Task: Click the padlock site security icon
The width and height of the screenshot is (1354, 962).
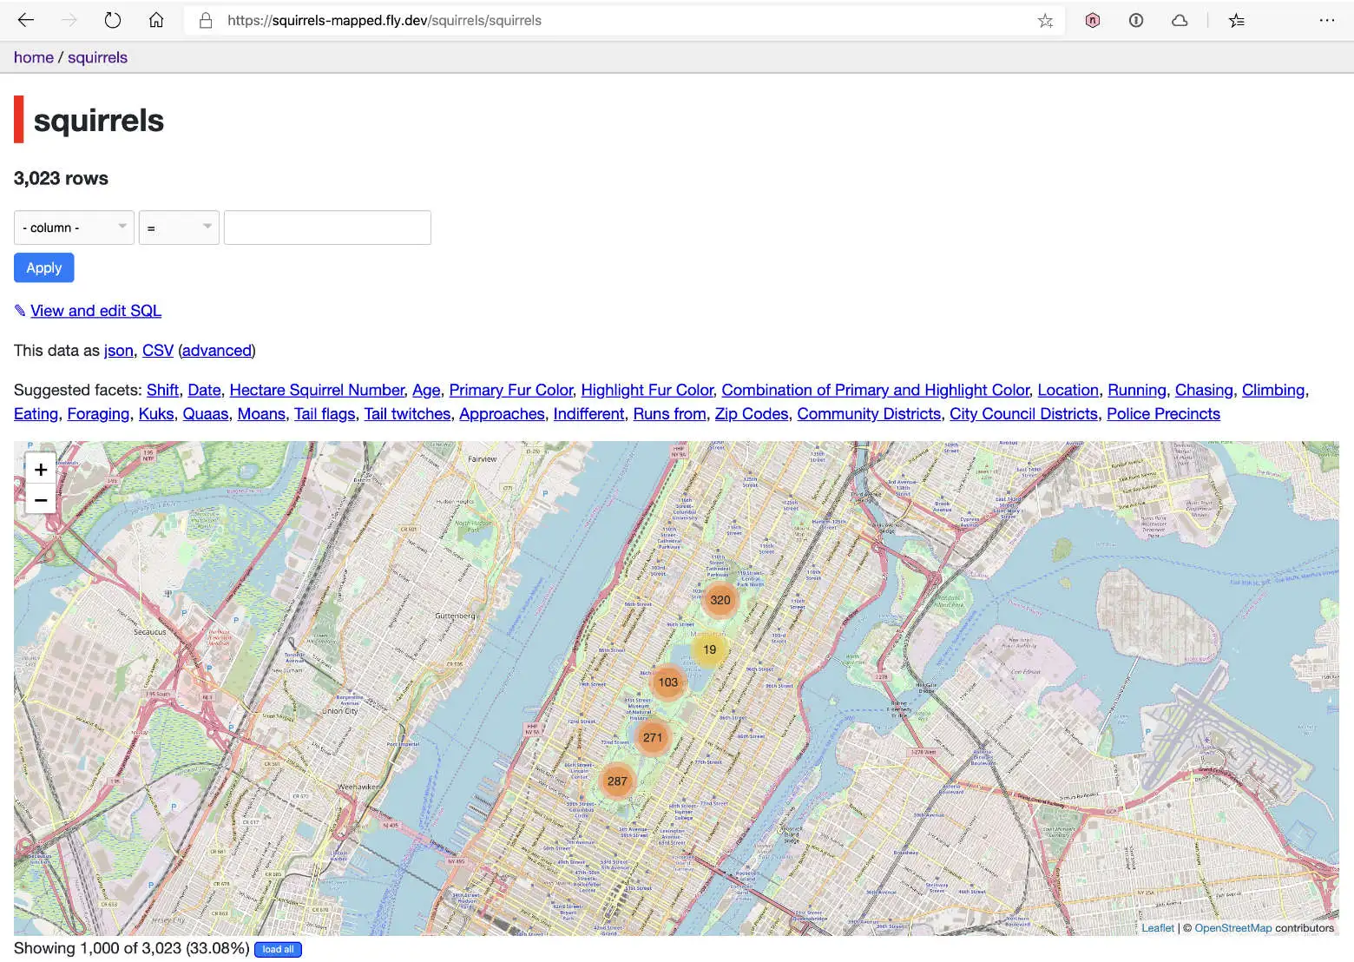Action: [206, 20]
